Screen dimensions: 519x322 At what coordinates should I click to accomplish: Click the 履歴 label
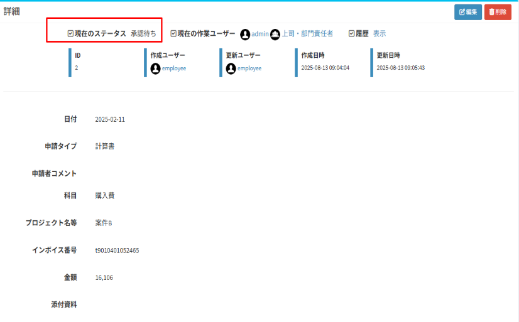click(x=362, y=34)
